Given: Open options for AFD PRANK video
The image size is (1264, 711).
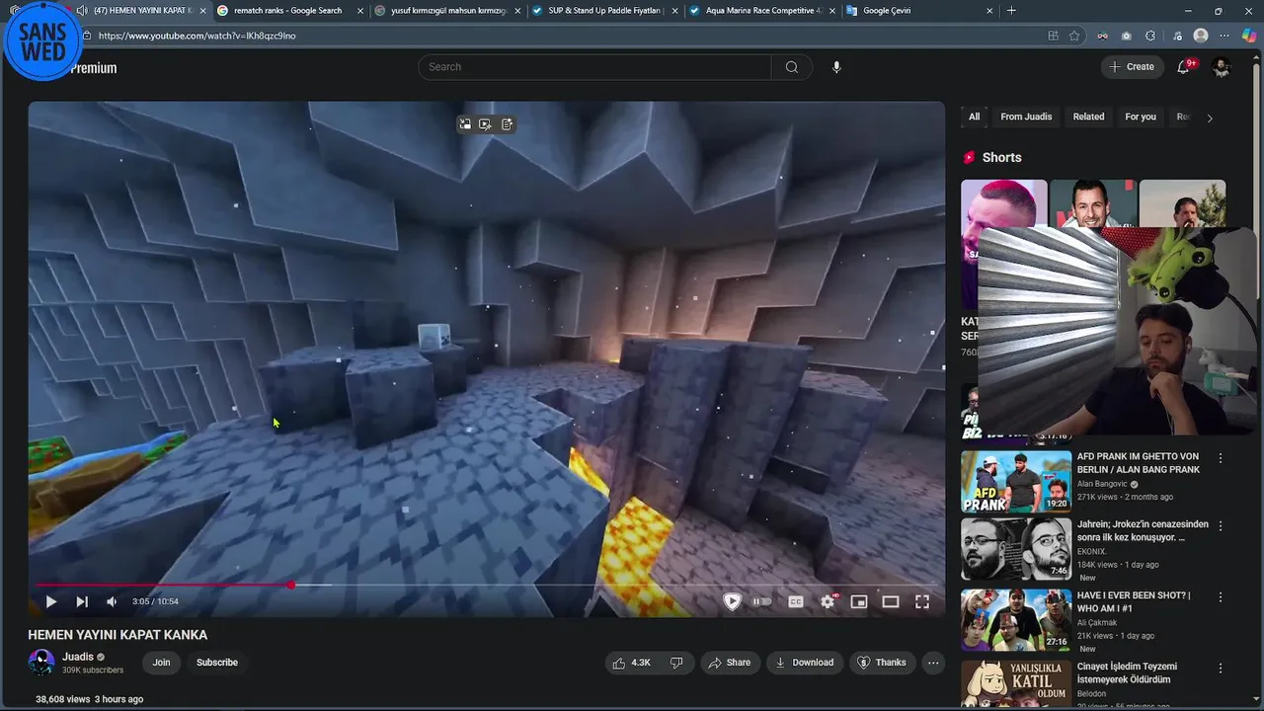Looking at the screenshot, I should pos(1221,458).
